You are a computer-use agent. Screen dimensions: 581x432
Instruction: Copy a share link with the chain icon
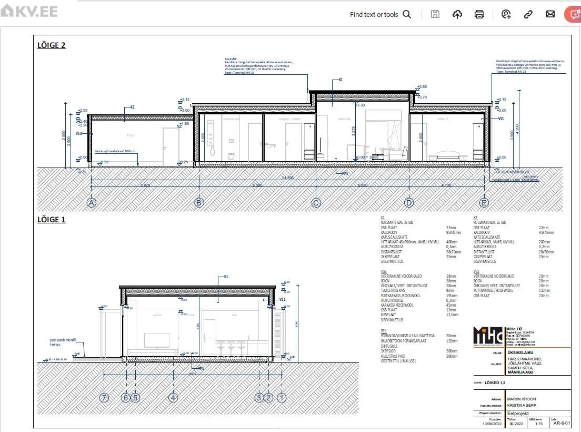tap(528, 14)
